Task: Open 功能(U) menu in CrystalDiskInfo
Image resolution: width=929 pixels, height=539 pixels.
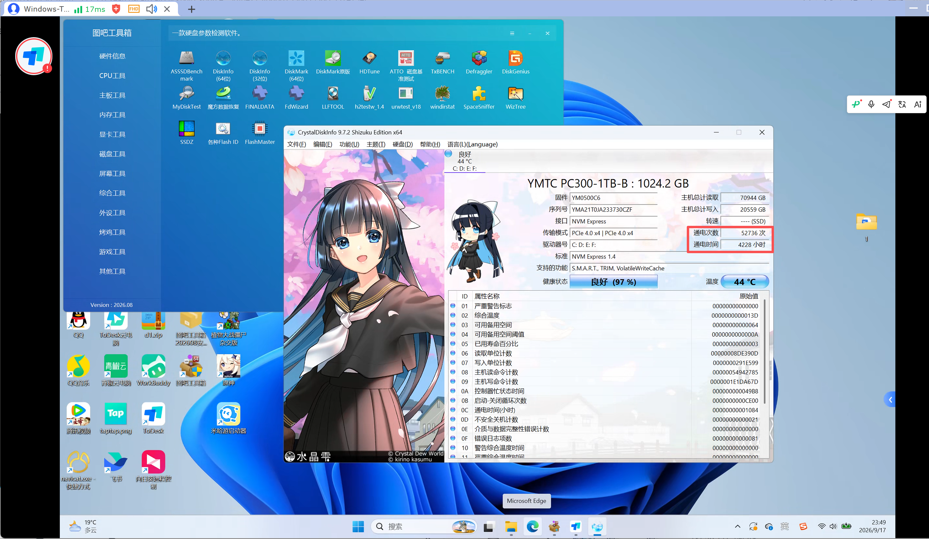Action: click(x=349, y=144)
